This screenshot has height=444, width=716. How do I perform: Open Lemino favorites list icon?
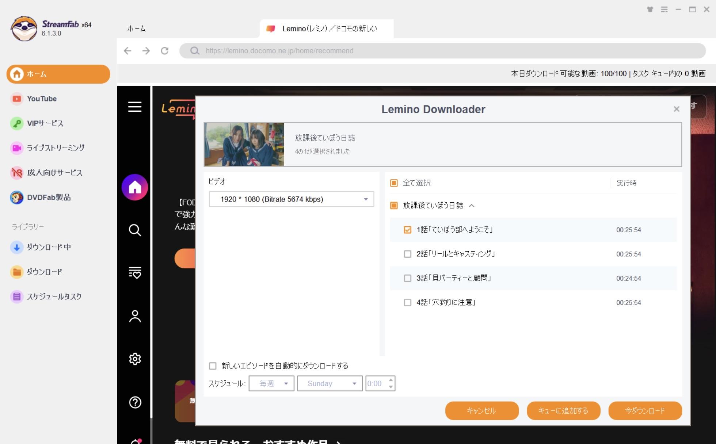click(135, 273)
